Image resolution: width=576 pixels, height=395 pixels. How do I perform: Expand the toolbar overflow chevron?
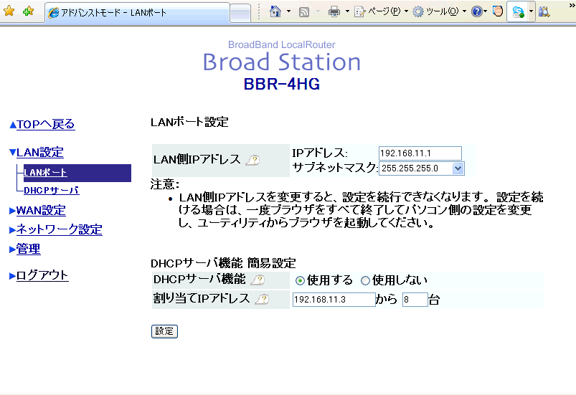572,6
